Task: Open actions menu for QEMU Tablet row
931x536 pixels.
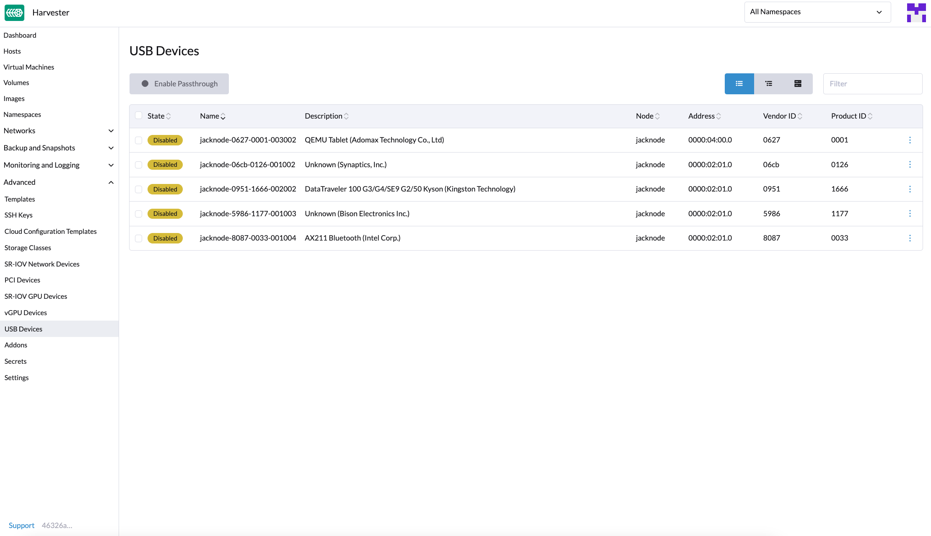Action: click(910, 140)
